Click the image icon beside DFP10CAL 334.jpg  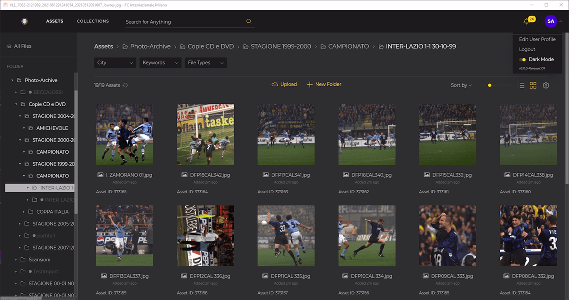point(345,276)
